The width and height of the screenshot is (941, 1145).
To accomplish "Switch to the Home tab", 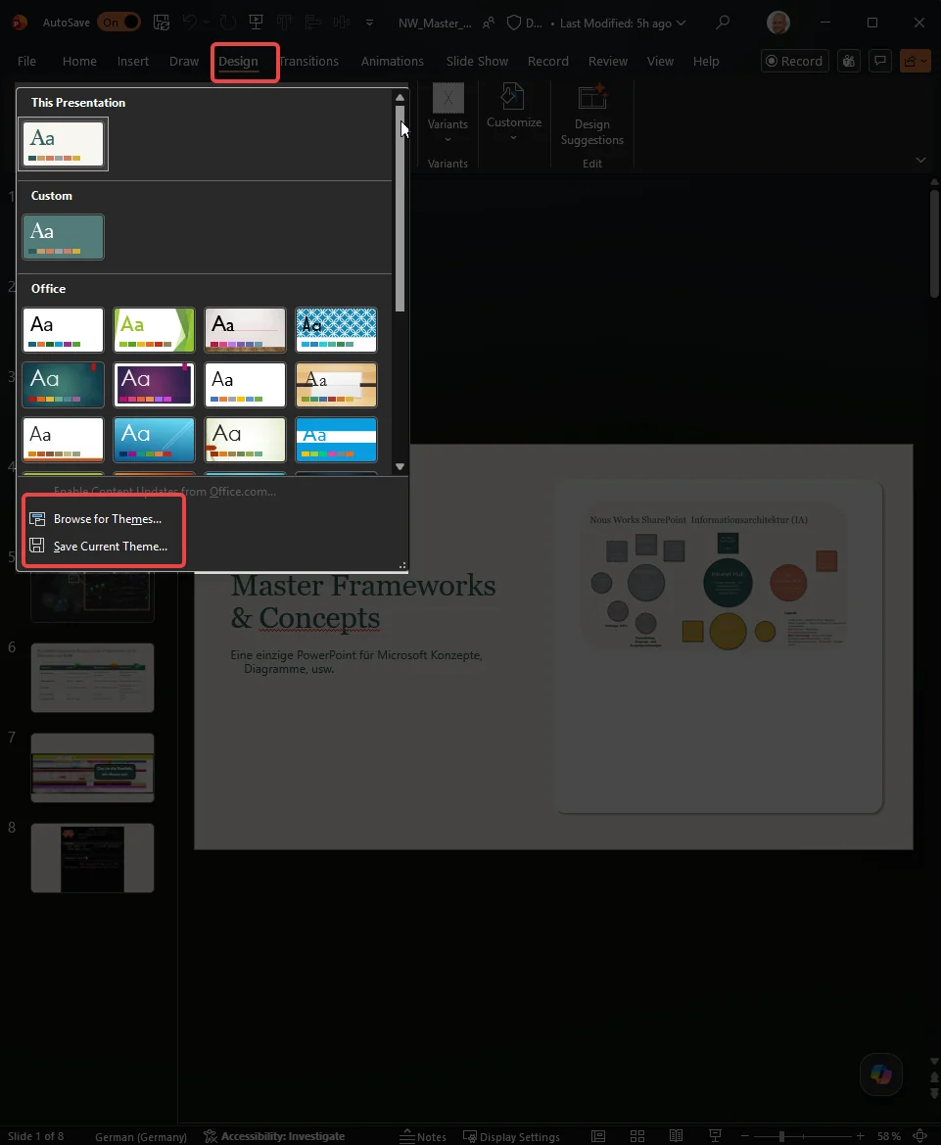I will (79, 62).
